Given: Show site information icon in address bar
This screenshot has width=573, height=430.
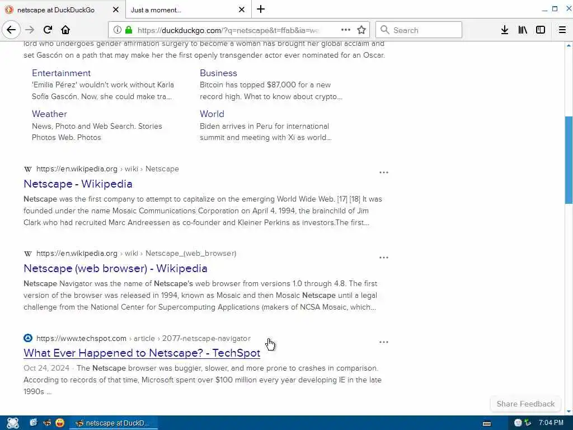Looking at the screenshot, I should [x=117, y=30].
